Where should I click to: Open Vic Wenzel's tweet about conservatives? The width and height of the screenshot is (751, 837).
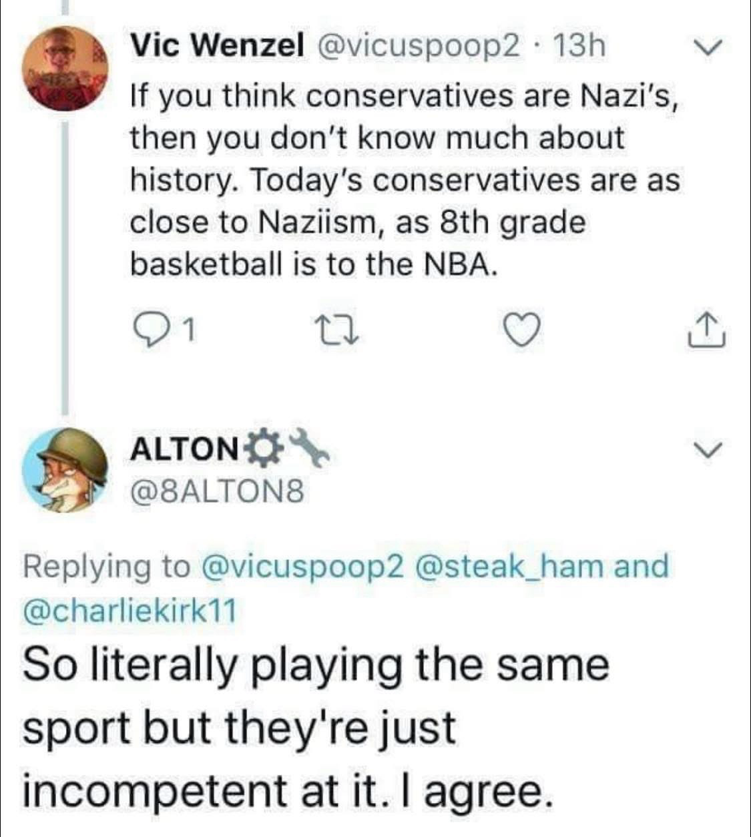404,180
